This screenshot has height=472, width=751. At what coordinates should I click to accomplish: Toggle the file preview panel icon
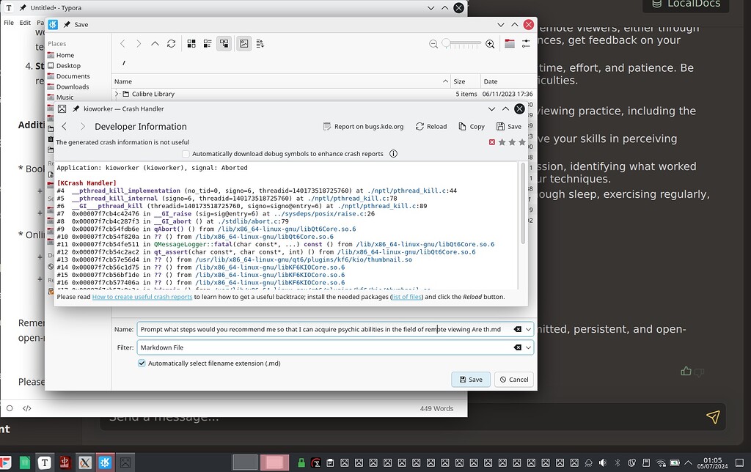[x=243, y=44]
